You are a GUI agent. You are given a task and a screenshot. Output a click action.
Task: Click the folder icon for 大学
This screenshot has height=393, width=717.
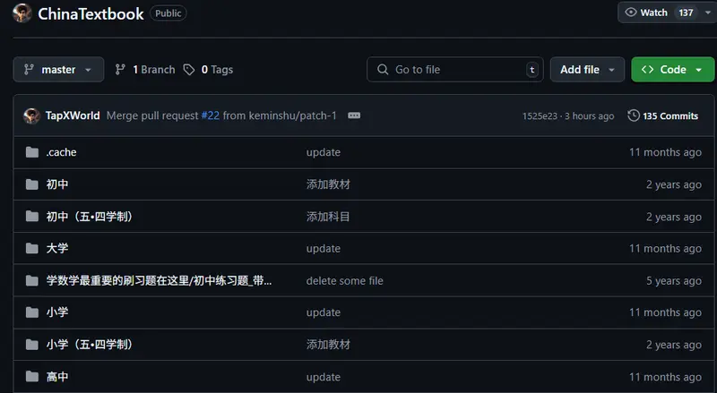tap(32, 248)
